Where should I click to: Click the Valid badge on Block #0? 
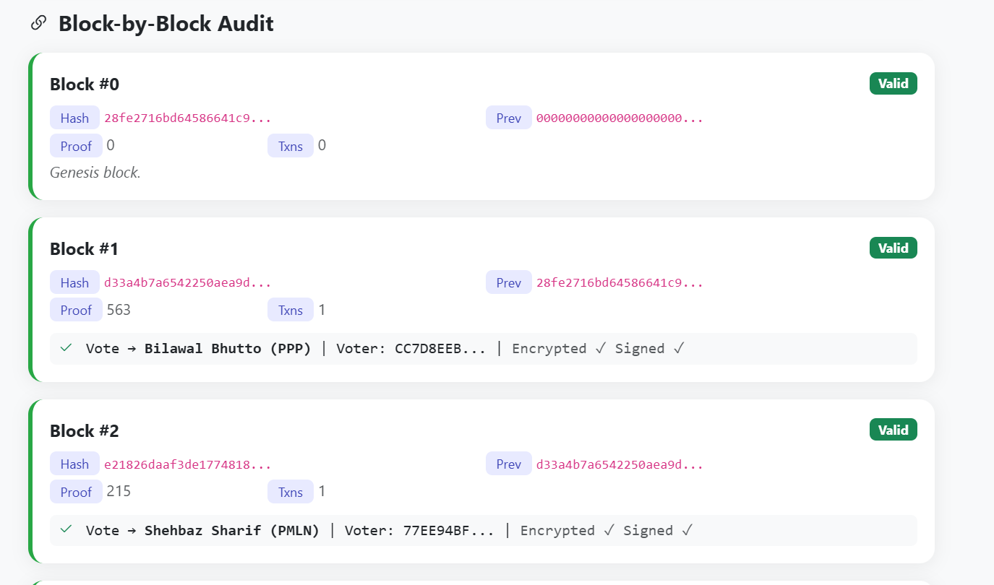point(893,84)
